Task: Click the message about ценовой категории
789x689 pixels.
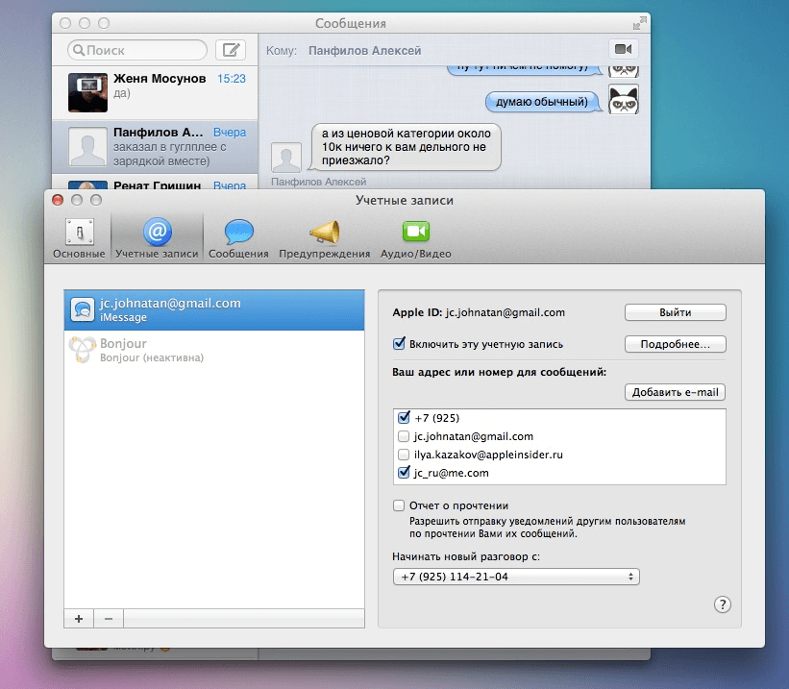Action: (x=406, y=147)
